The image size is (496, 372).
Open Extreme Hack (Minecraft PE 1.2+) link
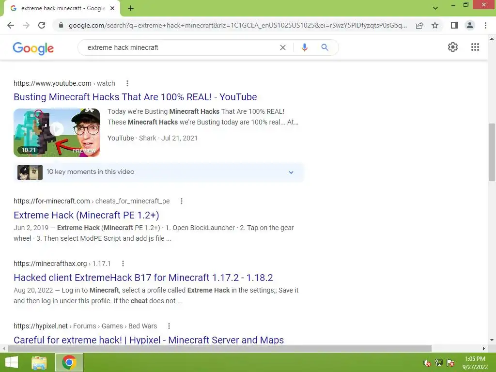click(x=86, y=215)
